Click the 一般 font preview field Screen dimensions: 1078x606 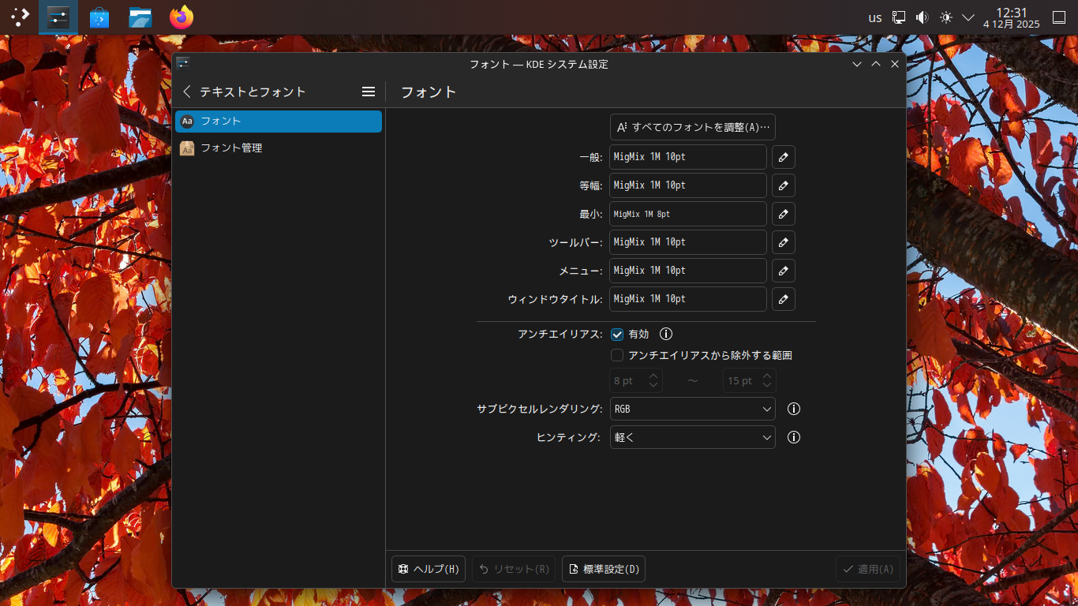pyautogui.click(x=688, y=157)
